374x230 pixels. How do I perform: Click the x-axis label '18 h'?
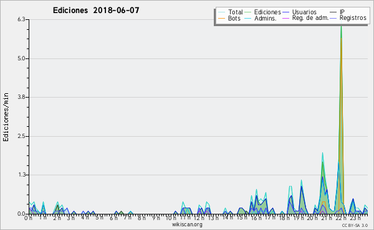pos(284,218)
